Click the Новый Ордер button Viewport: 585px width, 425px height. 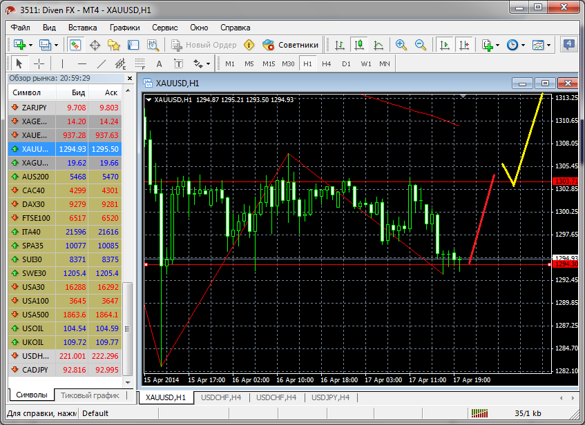[x=204, y=45]
